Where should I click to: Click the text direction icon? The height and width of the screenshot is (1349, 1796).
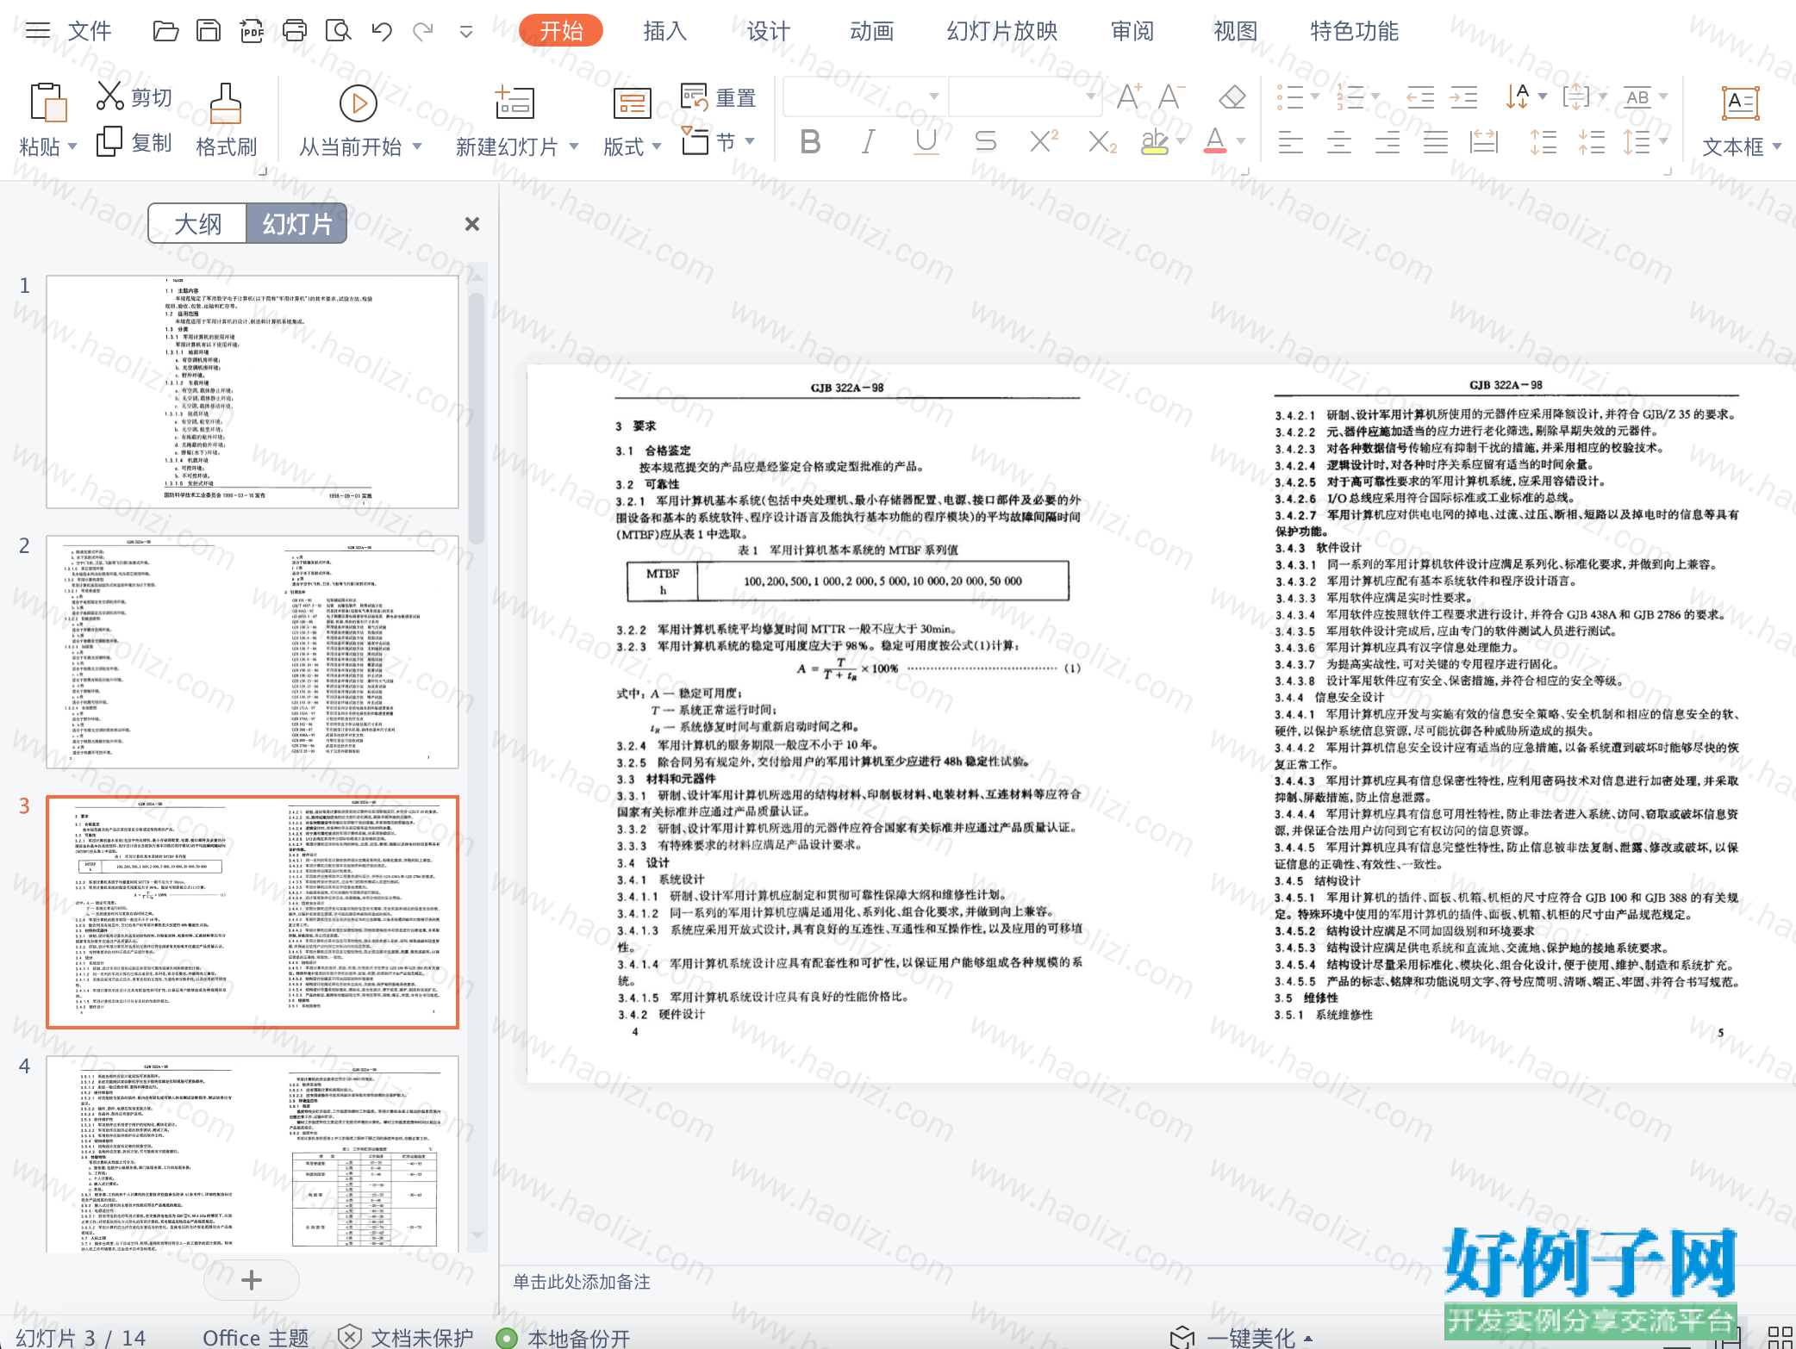pyautogui.click(x=1517, y=96)
